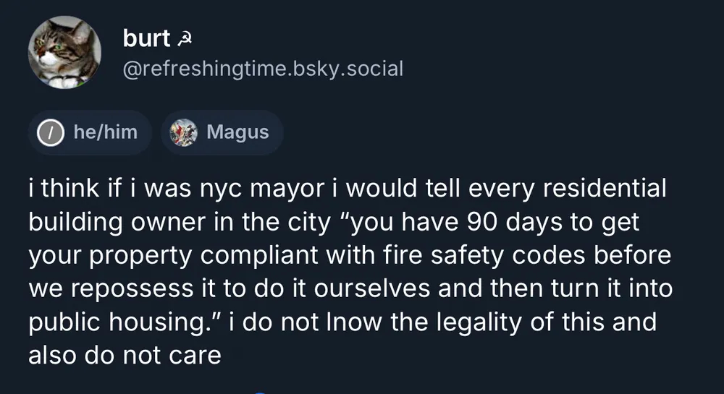Screen dimensions: 724x394
Task: Open burt's cat profile avatar
Action: point(64,53)
